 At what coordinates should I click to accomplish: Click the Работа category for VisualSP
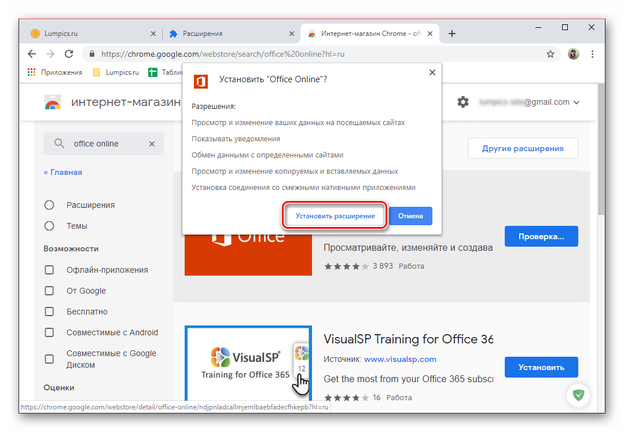(x=399, y=397)
